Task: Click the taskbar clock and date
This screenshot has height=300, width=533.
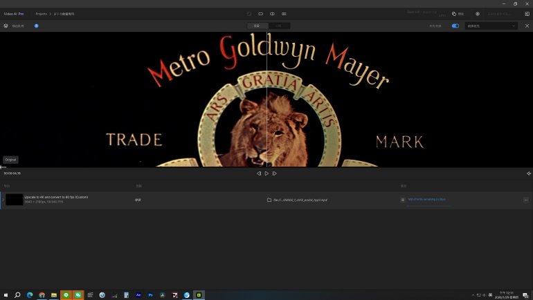Action: point(507,295)
